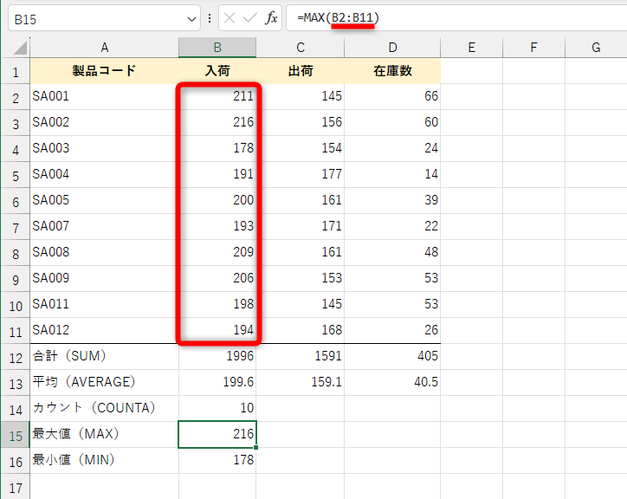Select cell SA002
Screen dimensions: 627x499
pyautogui.click(x=105, y=122)
